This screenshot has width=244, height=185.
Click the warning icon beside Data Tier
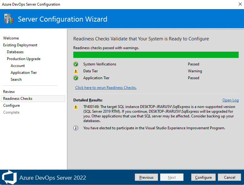pyautogui.click(x=76, y=71)
